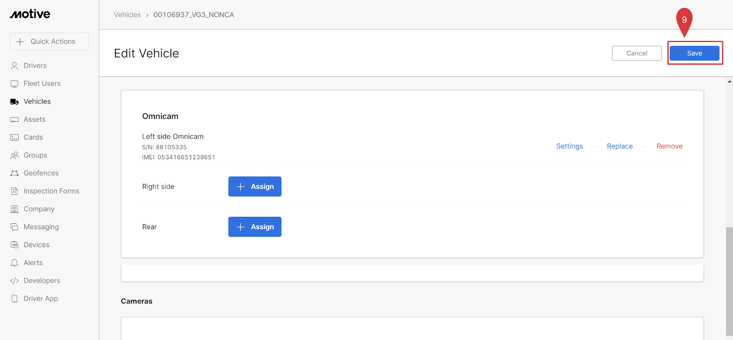Click the Vehicles breadcrumb link
Image resolution: width=733 pixels, height=340 pixels.
(127, 15)
